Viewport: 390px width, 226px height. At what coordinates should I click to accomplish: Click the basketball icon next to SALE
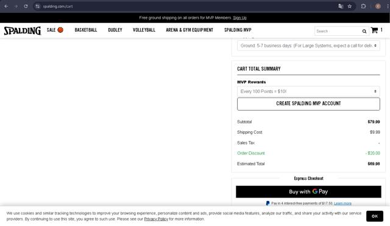[60, 30]
